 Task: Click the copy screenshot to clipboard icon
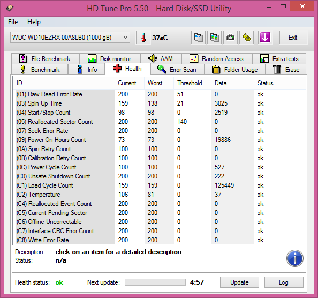214,38
